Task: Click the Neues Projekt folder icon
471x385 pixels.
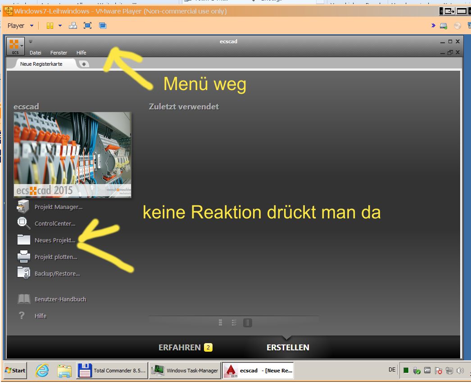Action: (x=24, y=240)
